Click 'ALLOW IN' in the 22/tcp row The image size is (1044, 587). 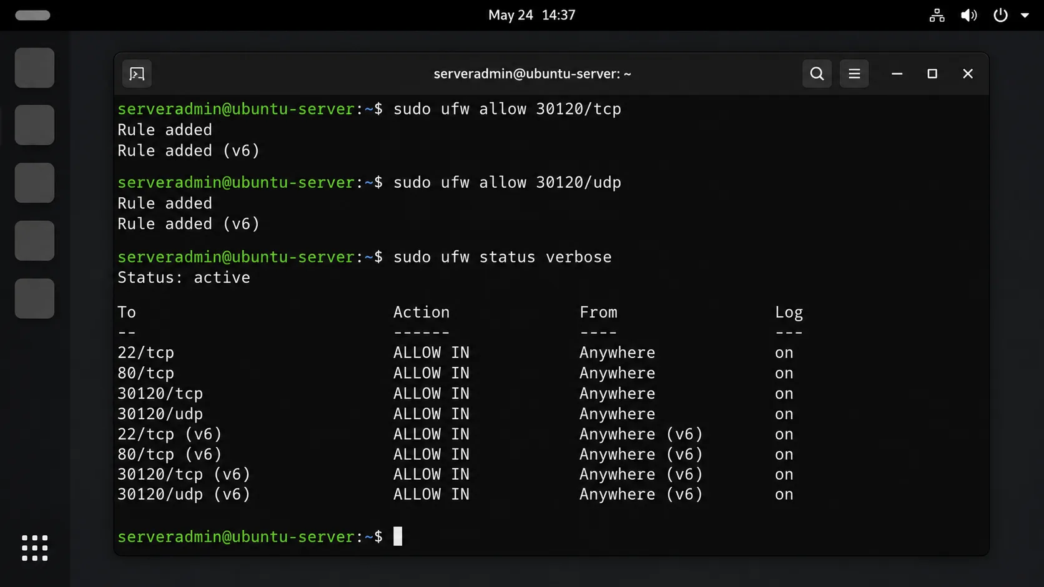click(431, 352)
